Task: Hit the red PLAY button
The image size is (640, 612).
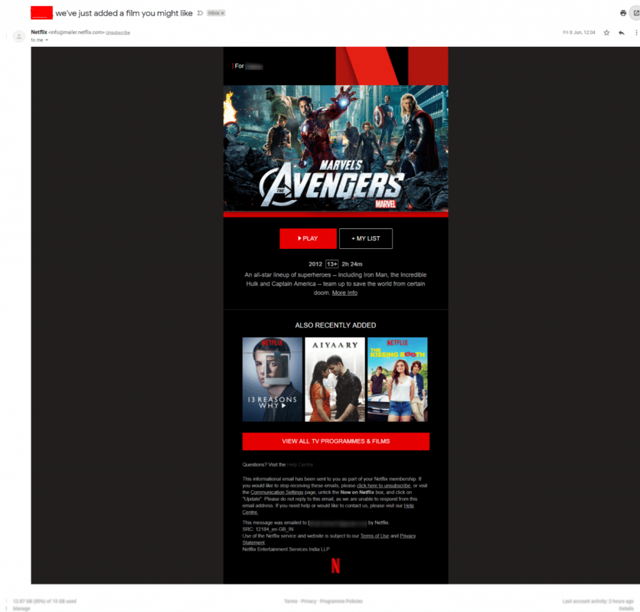Action: (x=307, y=238)
